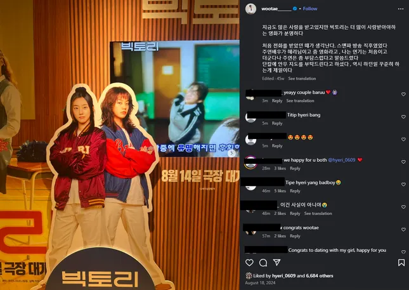
Task: Reply to the 'we happy for u both' comment
Action: [x=295, y=168]
